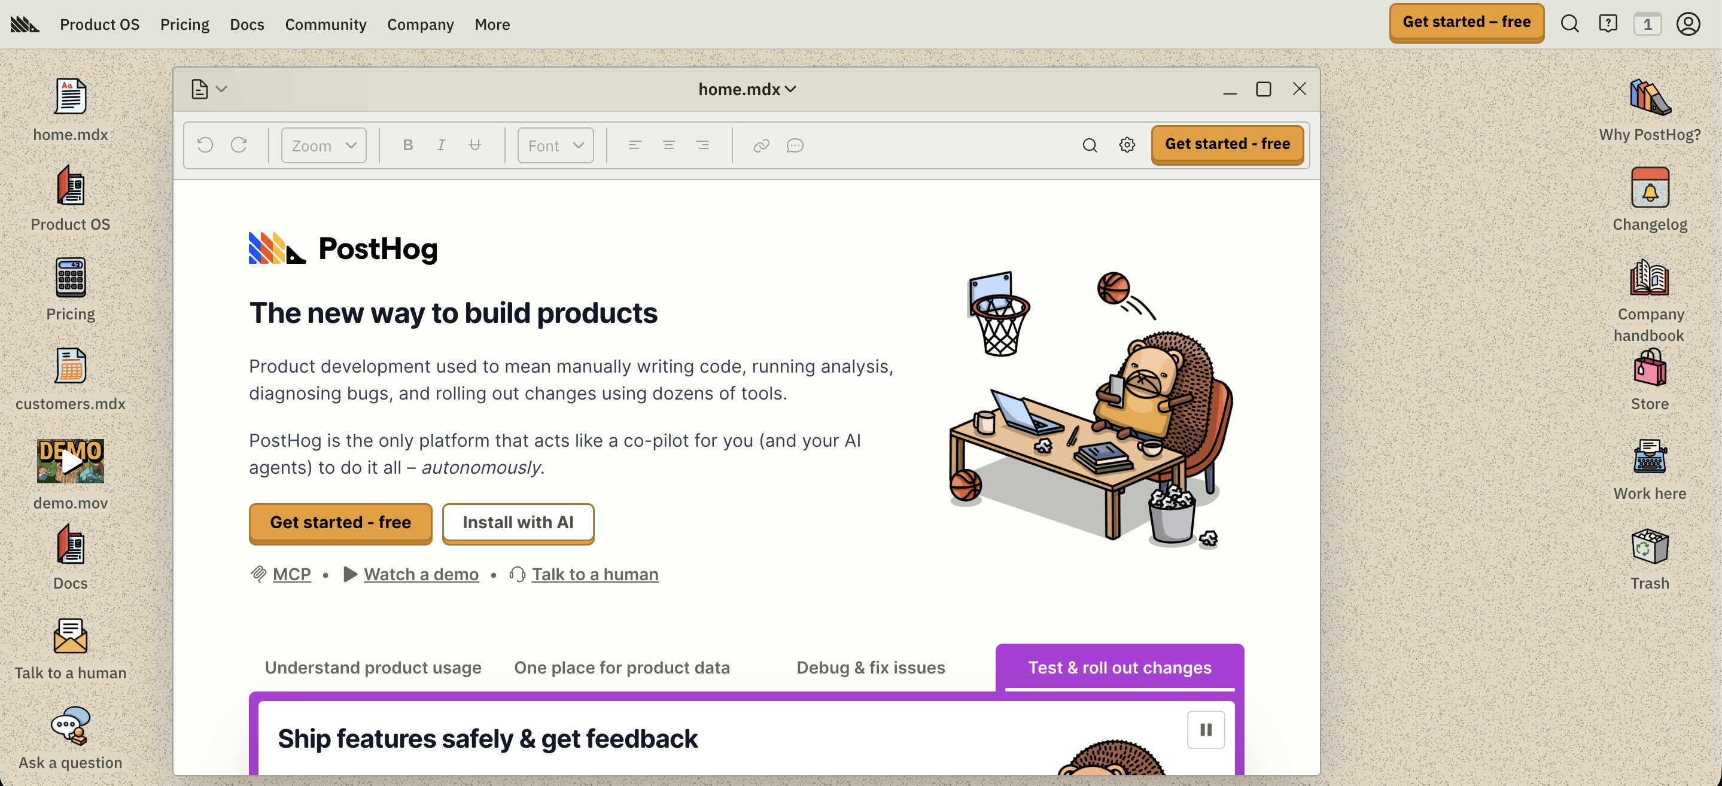Click the comment bubble icon in toolbar

[x=795, y=145]
